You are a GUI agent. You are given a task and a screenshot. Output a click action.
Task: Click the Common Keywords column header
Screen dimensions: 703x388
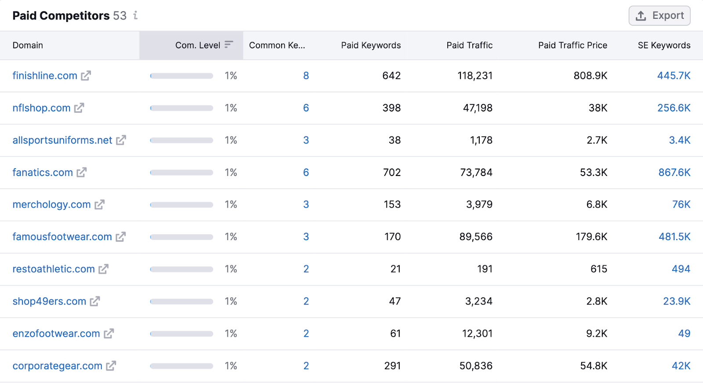277,45
